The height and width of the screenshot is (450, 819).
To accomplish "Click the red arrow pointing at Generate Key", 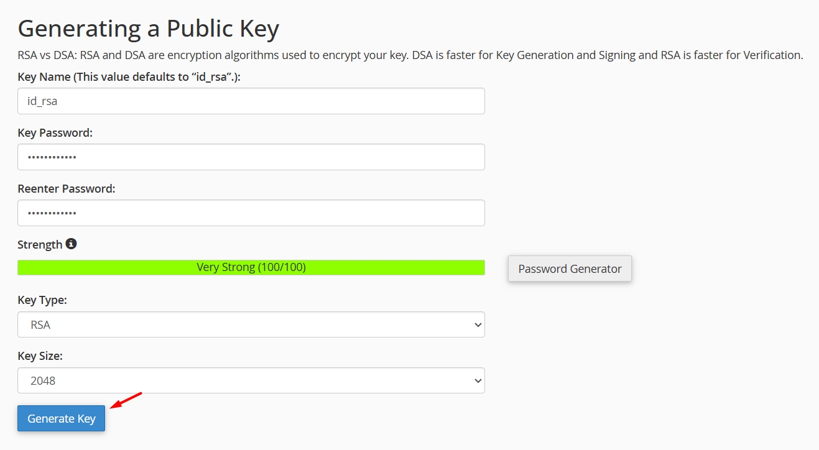I will [126, 401].
